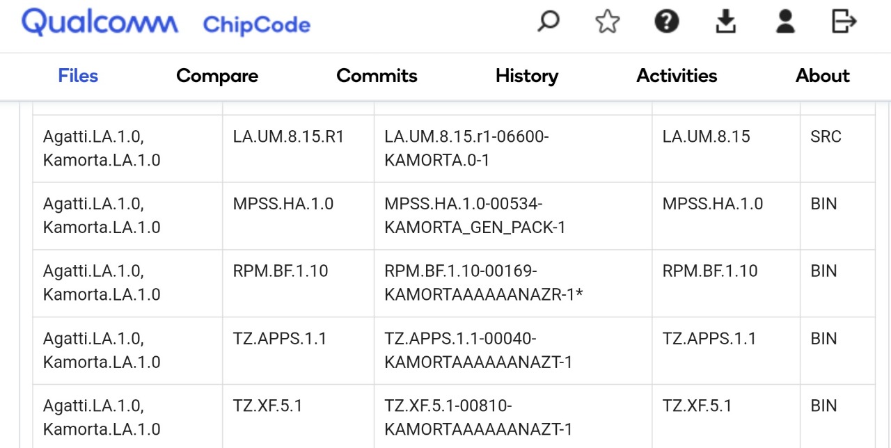Click the sign out icon
891x448 pixels.
pos(844,22)
